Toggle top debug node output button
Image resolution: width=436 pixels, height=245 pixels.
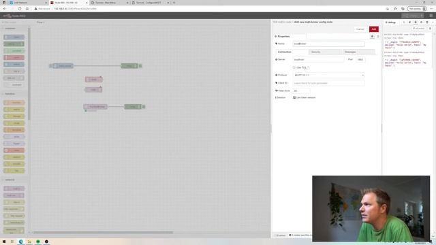click(x=140, y=66)
